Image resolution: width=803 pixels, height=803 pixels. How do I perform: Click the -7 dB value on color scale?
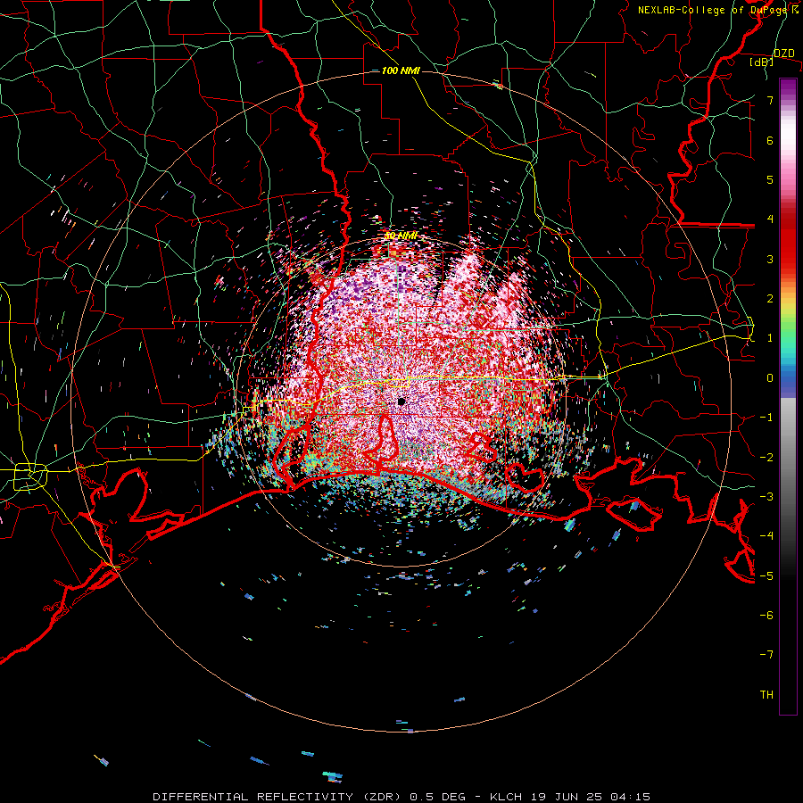(x=766, y=655)
